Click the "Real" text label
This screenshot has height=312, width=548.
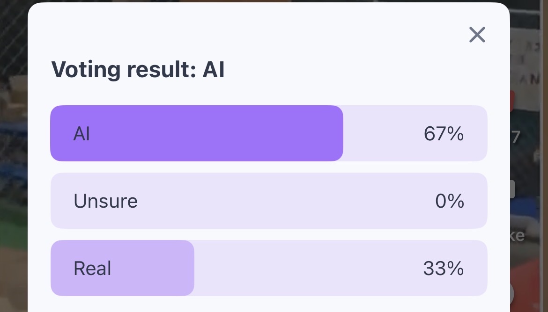click(x=92, y=268)
